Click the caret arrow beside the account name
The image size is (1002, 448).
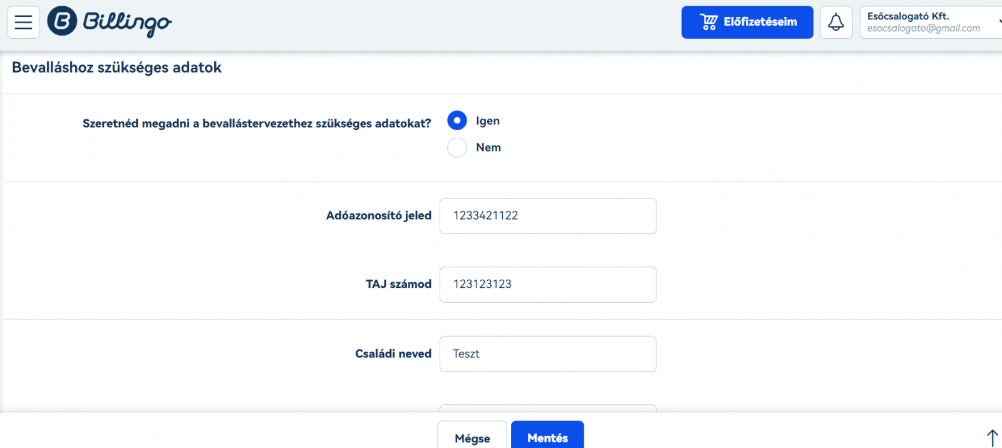click(999, 22)
